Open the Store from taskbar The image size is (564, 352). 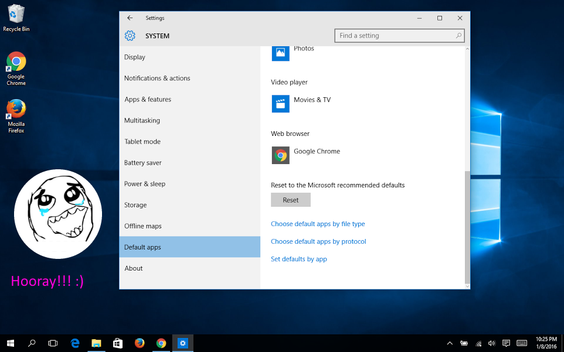pos(118,343)
